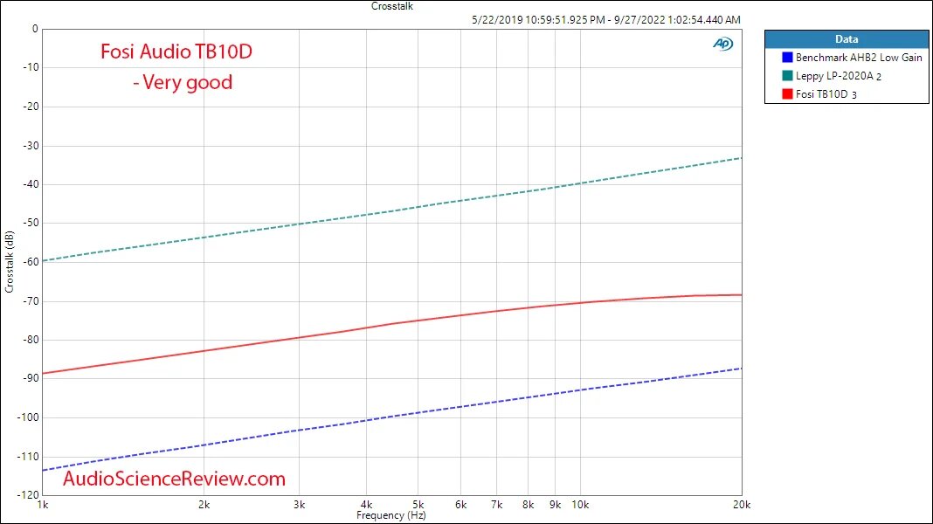This screenshot has width=933, height=524.
Task: Click the '9k' frequency axis tick
Action: [555, 505]
